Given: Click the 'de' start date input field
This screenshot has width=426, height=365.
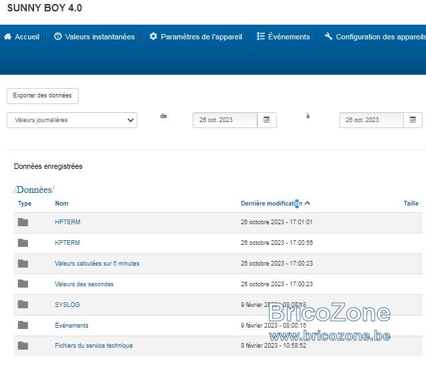Looking at the screenshot, I should 225,120.
